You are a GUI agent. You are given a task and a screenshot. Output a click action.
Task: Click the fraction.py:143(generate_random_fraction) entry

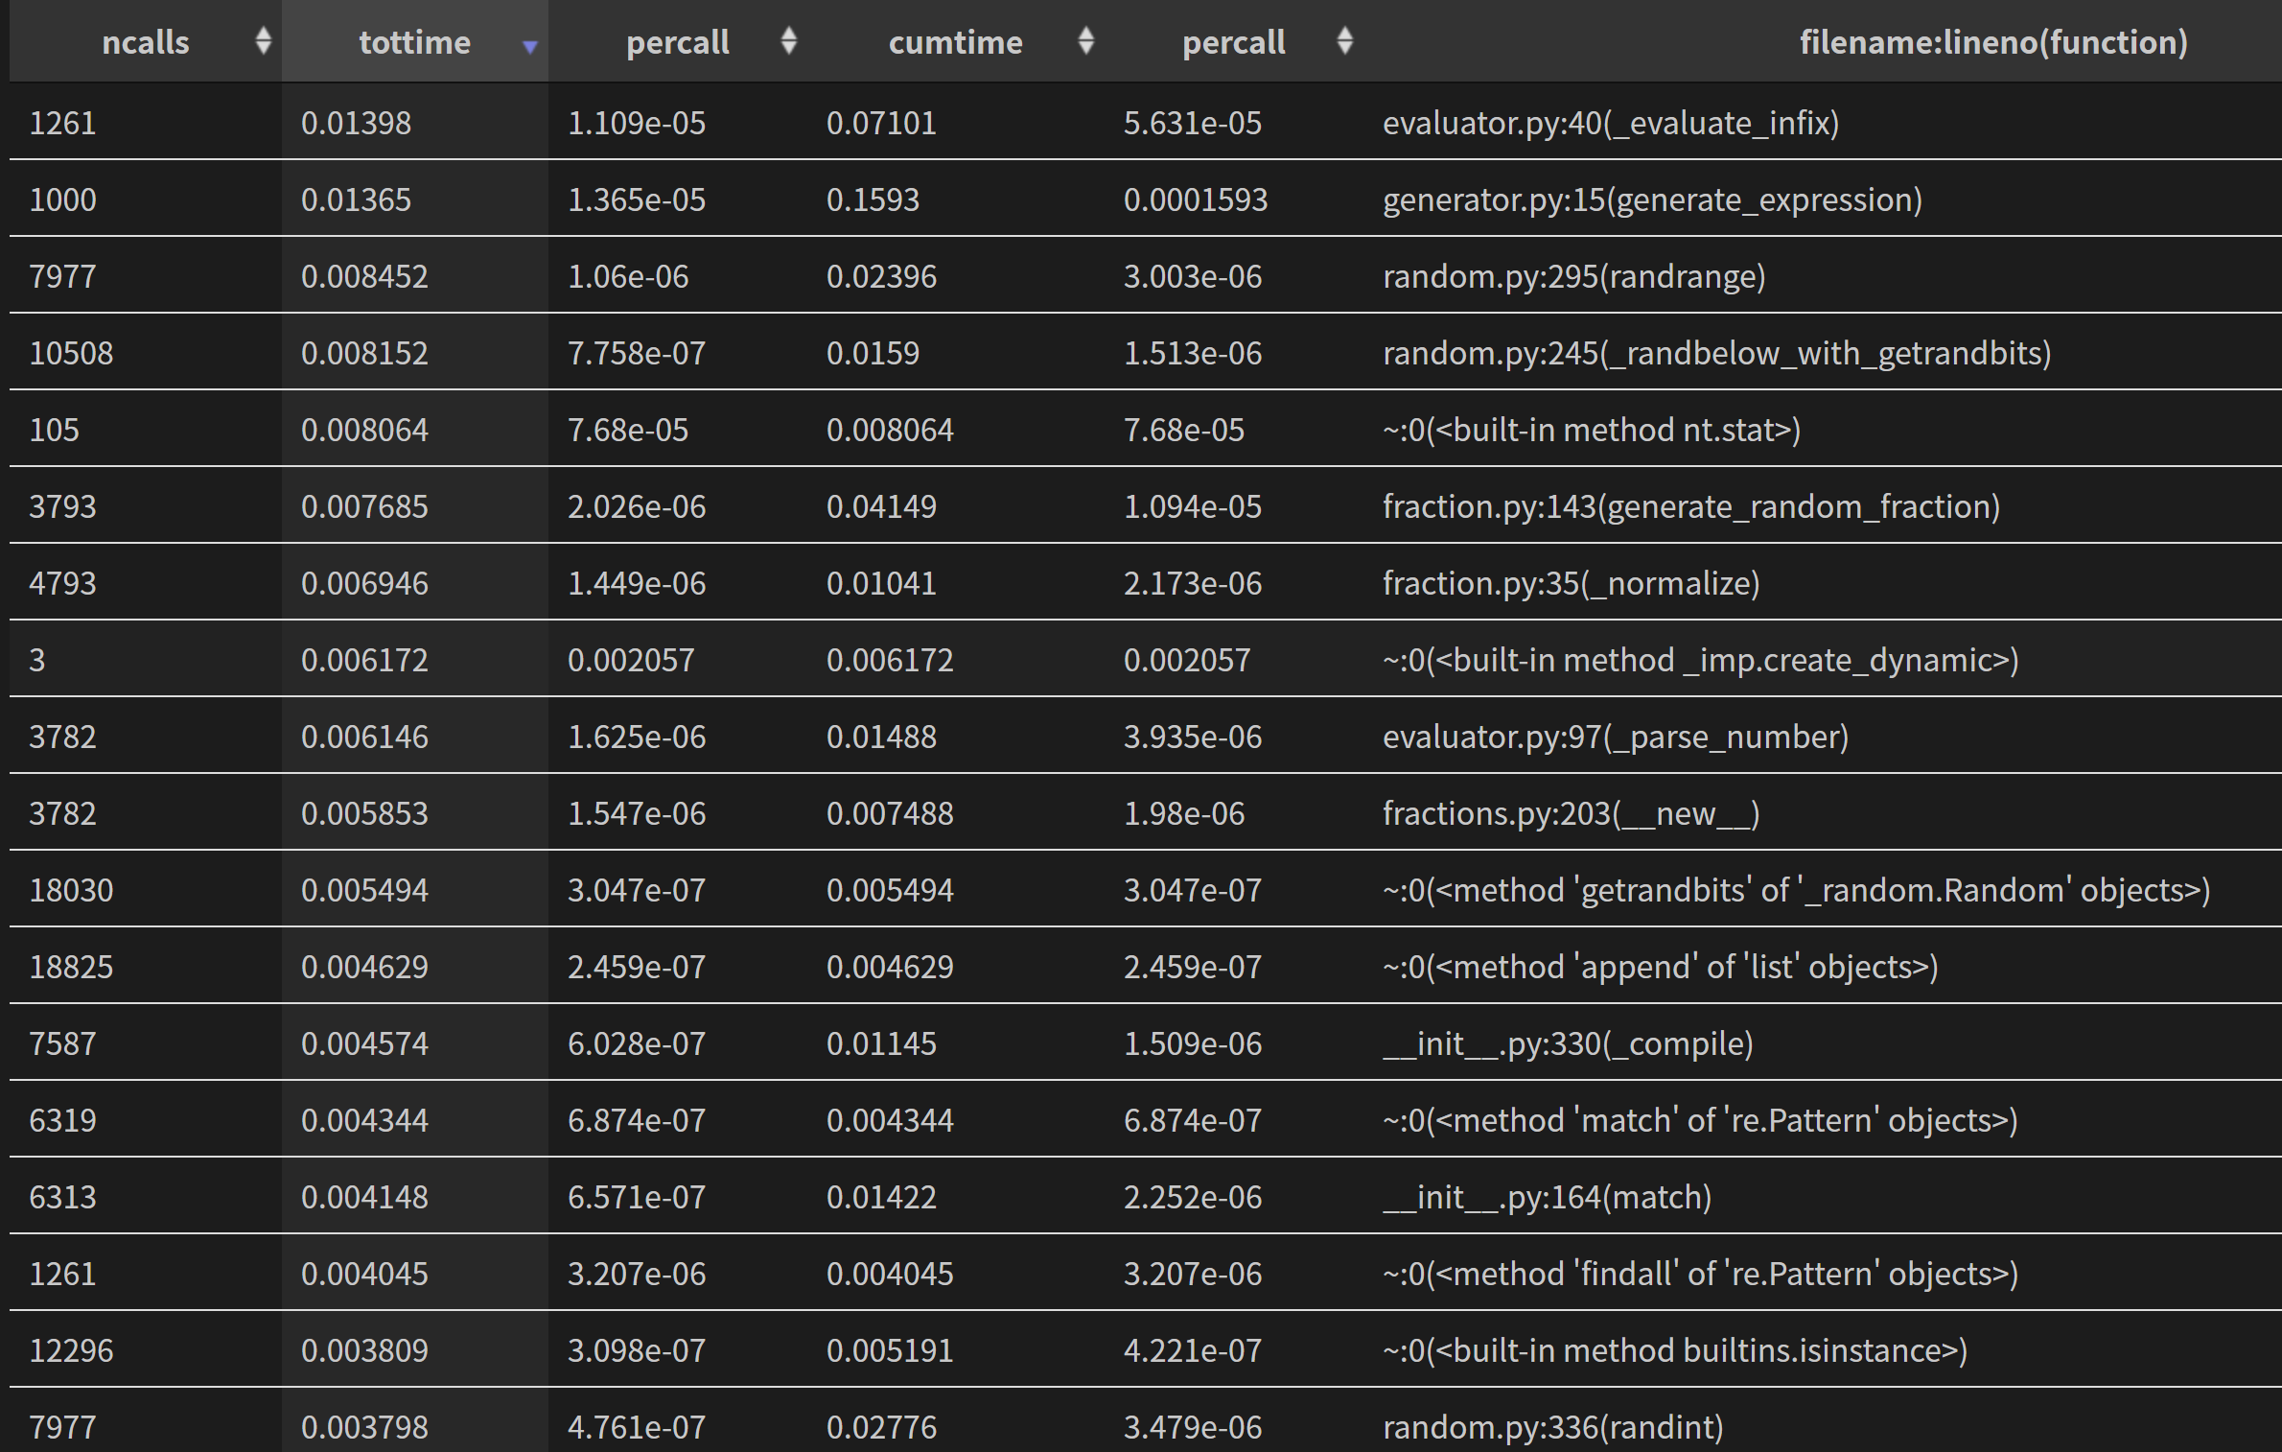pos(1690,506)
